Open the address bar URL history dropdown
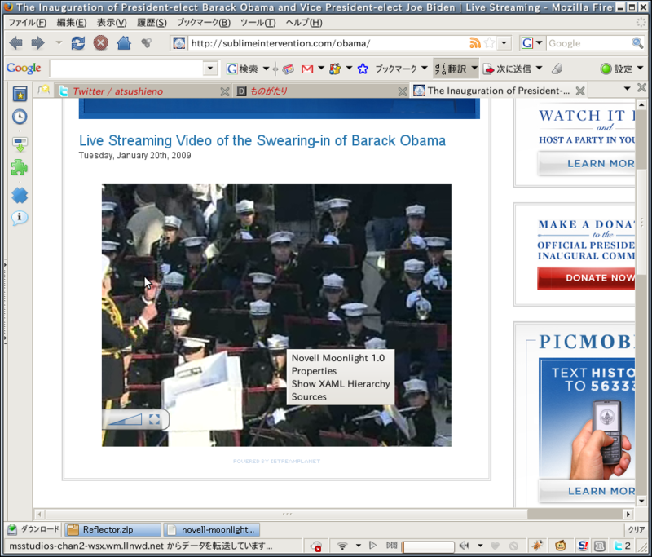The width and height of the screenshot is (652, 557). pyautogui.click(x=504, y=43)
